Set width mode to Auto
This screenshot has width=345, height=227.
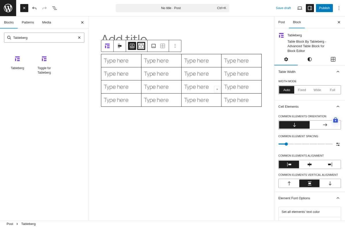pyautogui.click(x=287, y=90)
